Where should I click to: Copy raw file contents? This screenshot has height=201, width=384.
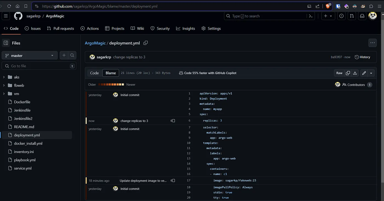coord(348,73)
